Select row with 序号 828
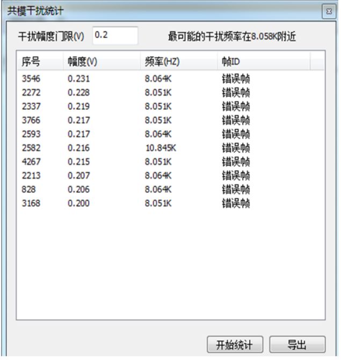The height and width of the screenshot is (360, 341). coord(171,189)
